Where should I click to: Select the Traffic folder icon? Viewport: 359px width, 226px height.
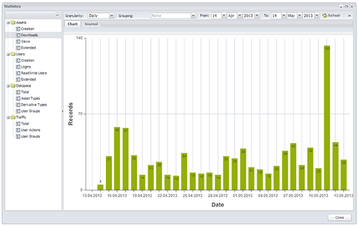pyautogui.click(x=13, y=117)
